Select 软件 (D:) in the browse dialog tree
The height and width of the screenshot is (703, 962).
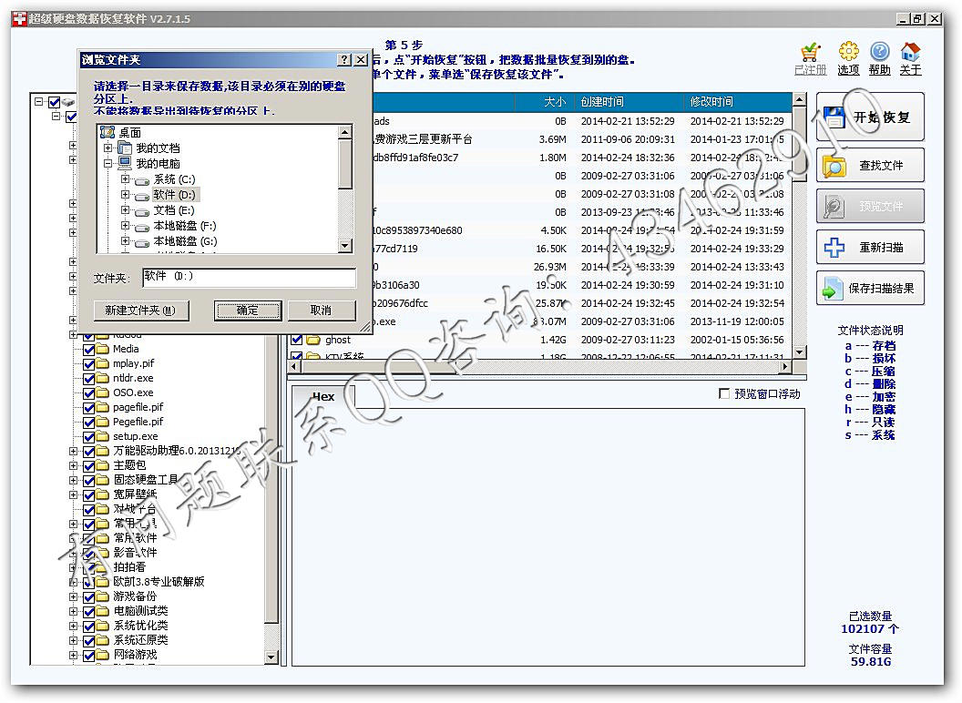tap(175, 195)
